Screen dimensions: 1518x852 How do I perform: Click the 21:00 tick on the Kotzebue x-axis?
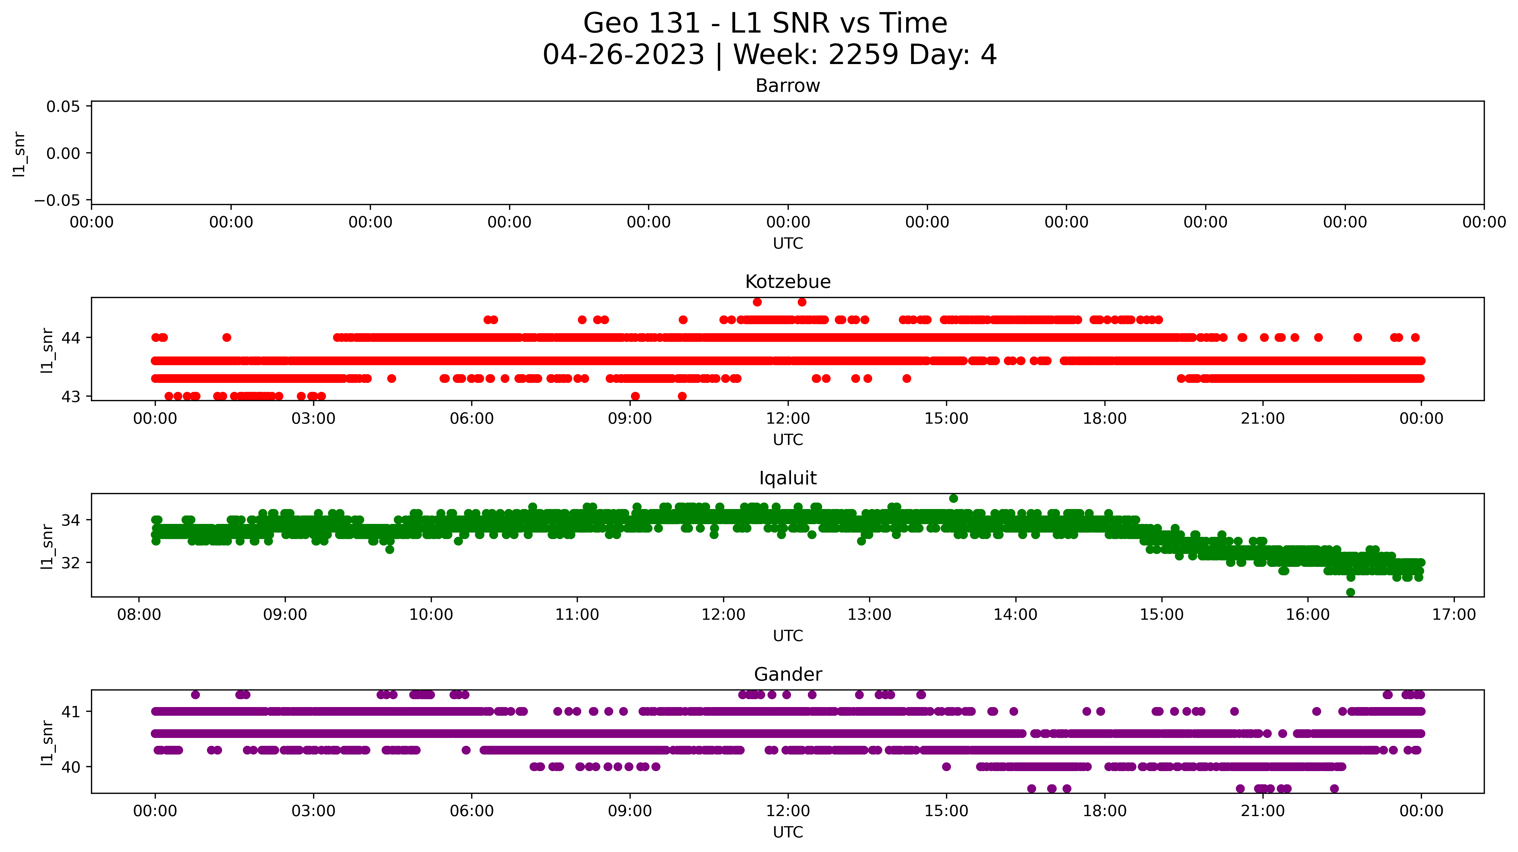[1263, 419]
